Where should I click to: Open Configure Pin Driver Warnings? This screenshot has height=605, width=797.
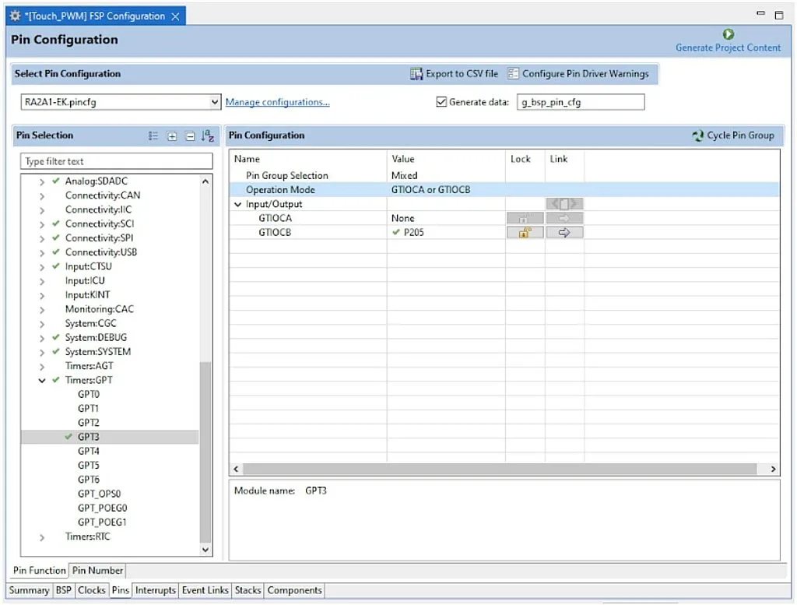pyautogui.click(x=514, y=73)
